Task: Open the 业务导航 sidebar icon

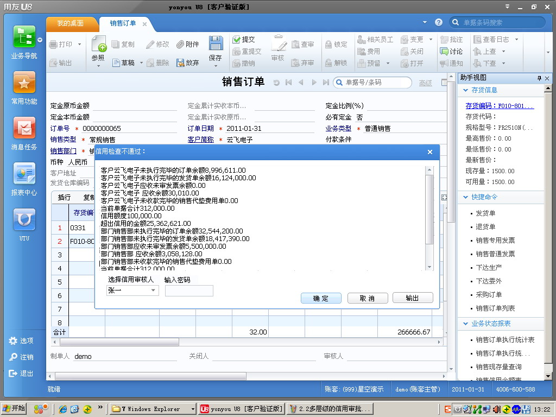Action: click(x=24, y=36)
